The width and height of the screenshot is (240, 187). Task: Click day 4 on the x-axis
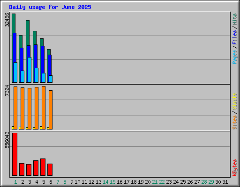[x=37, y=182]
